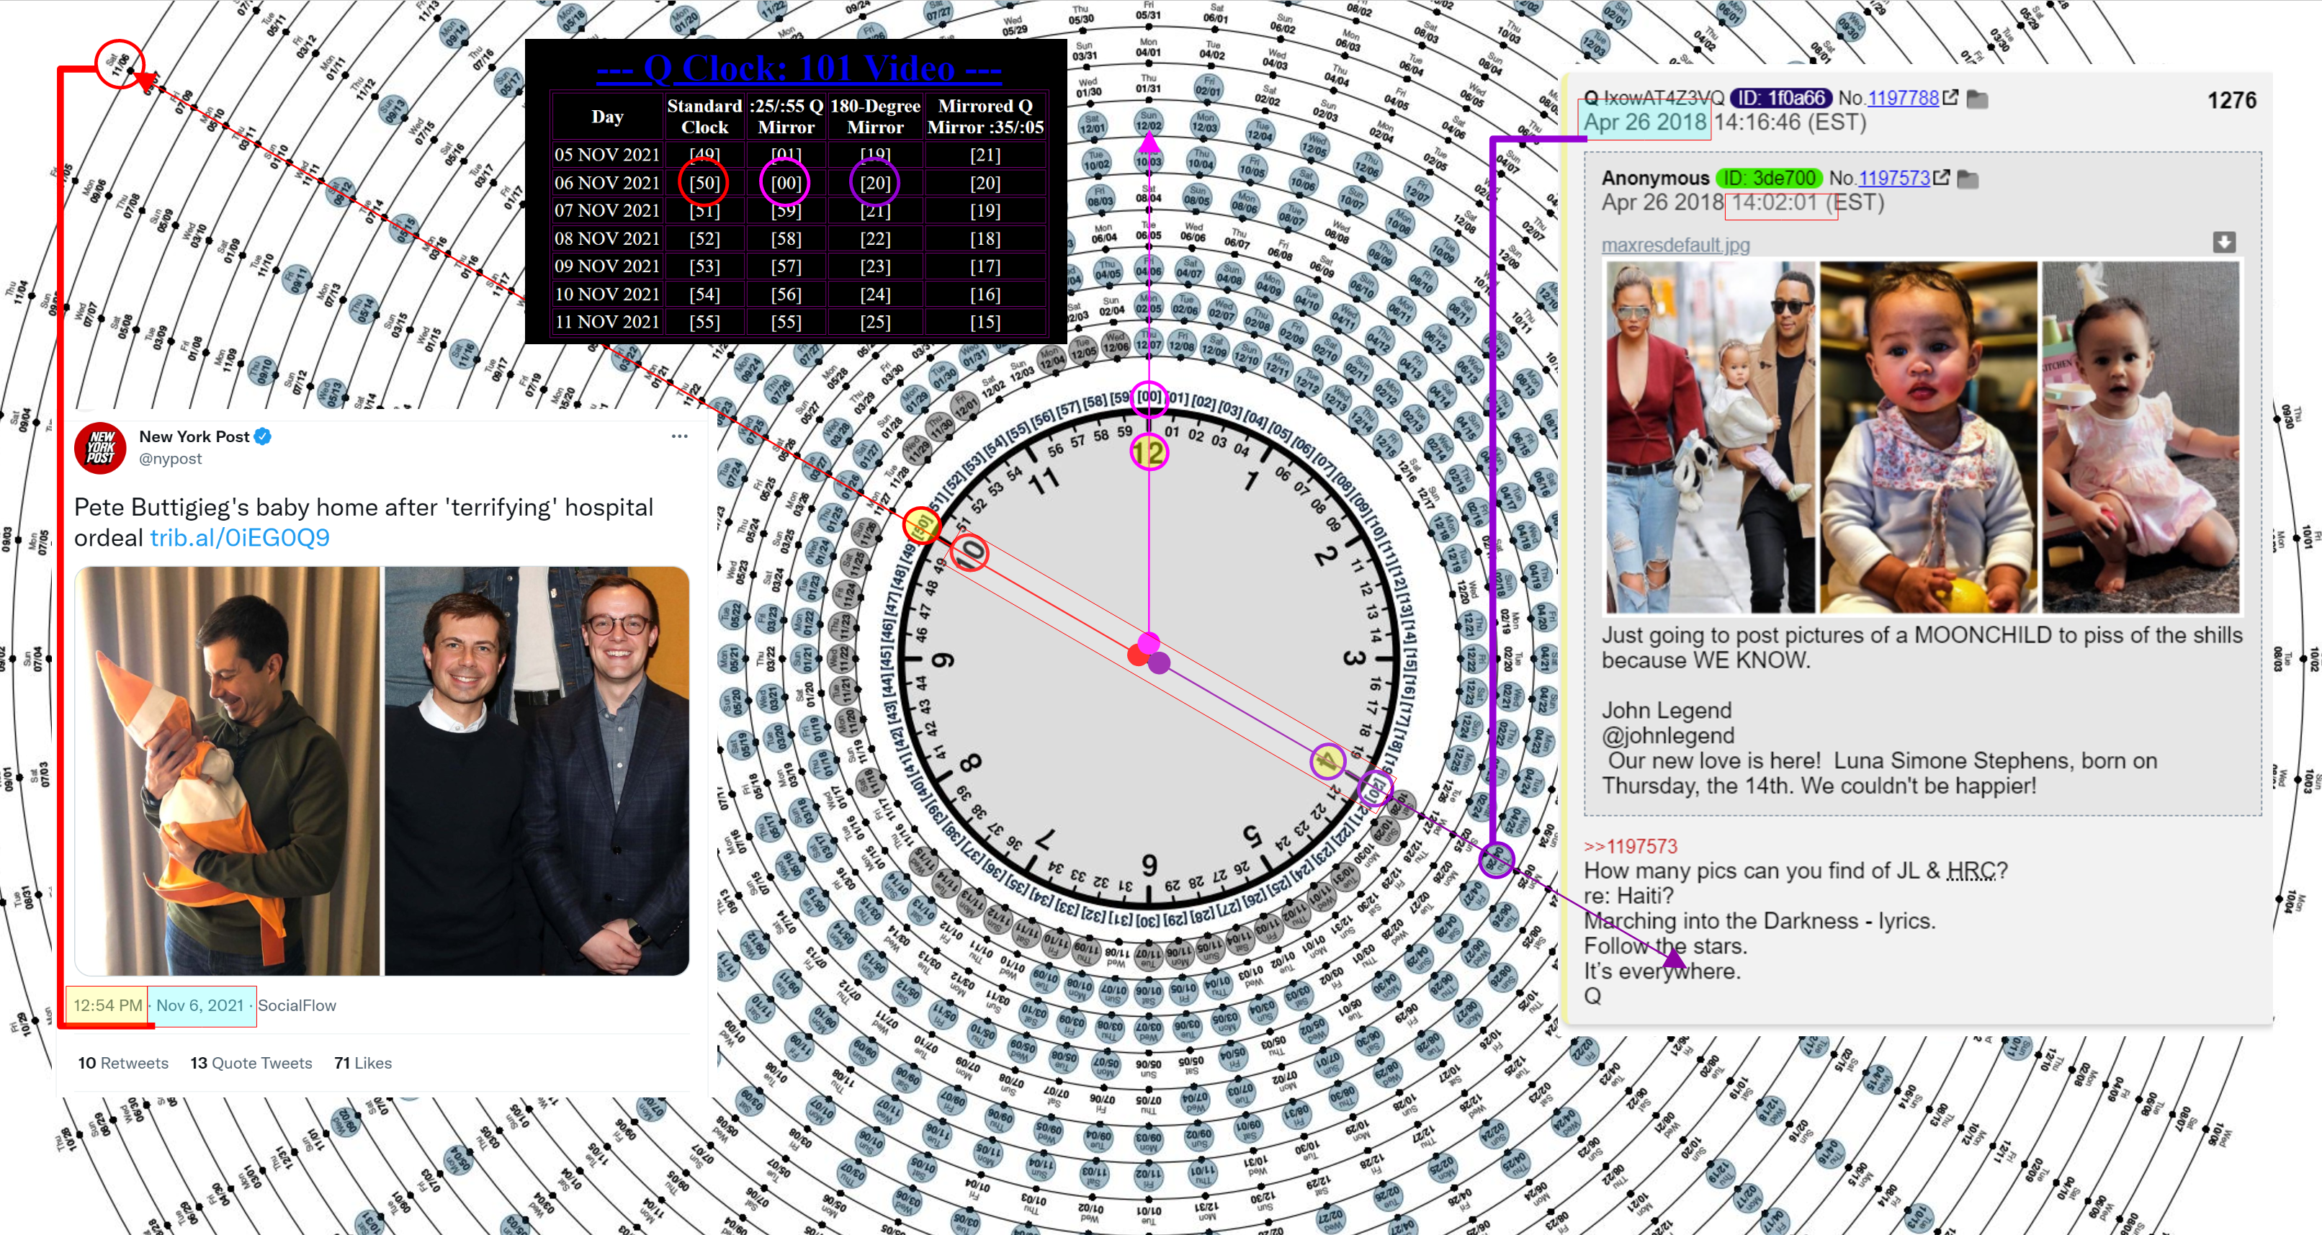2322x1235 pixels.
Task: Click the '11 NOV 2021' row label
Action: pos(608,322)
